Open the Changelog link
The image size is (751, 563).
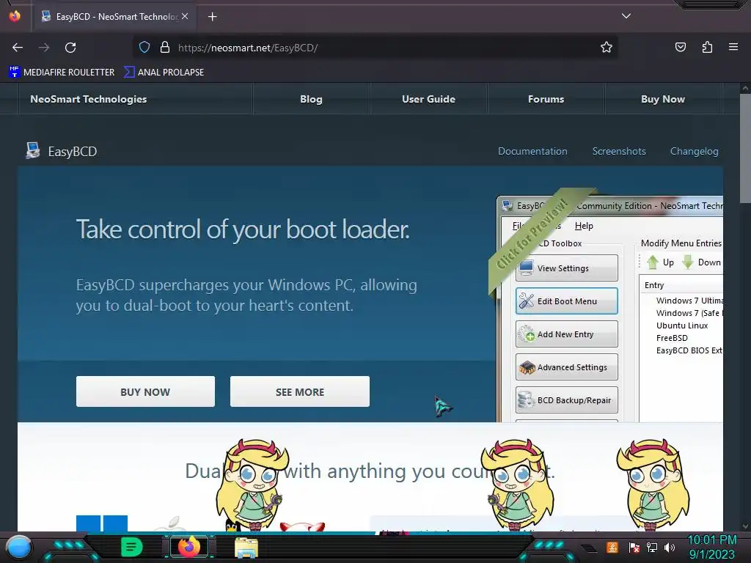point(694,151)
